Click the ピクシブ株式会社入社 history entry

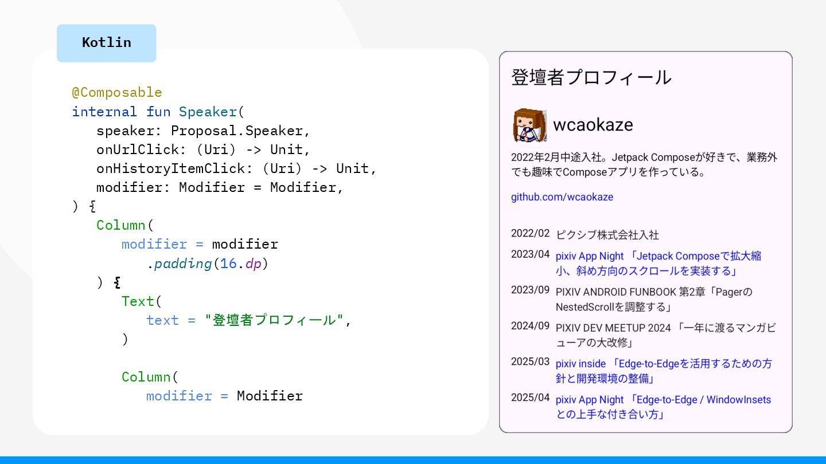(607, 235)
